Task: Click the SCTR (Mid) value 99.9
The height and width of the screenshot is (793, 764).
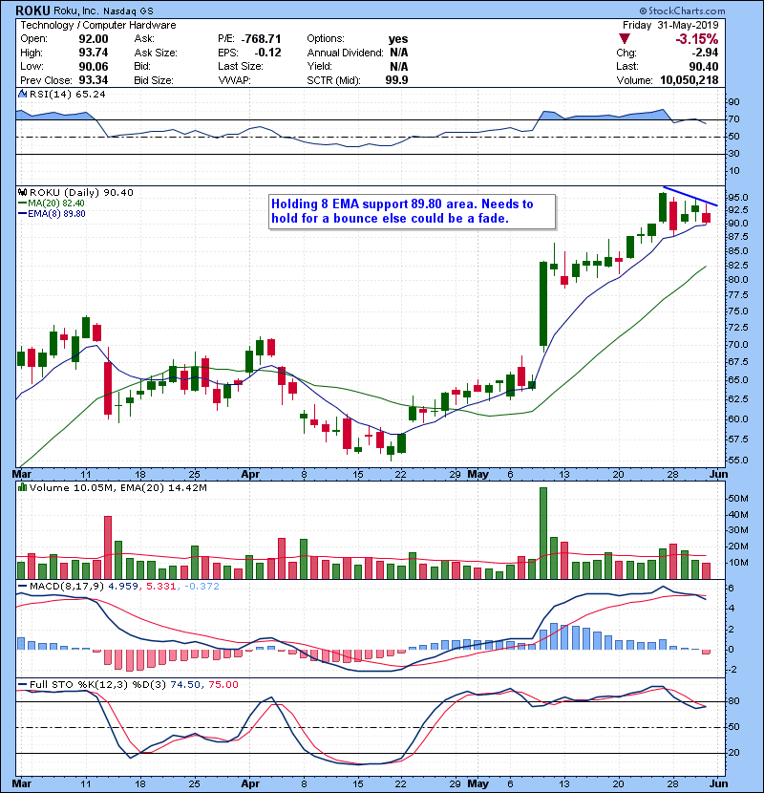Action: pyautogui.click(x=396, y=80)
